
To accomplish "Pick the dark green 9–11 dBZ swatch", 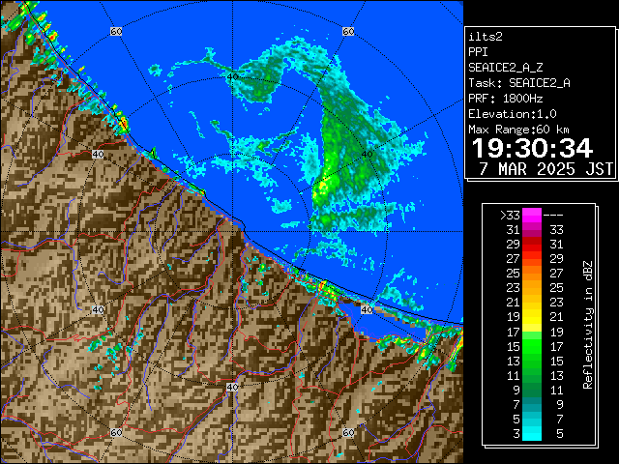I will (x=532, y=390).
